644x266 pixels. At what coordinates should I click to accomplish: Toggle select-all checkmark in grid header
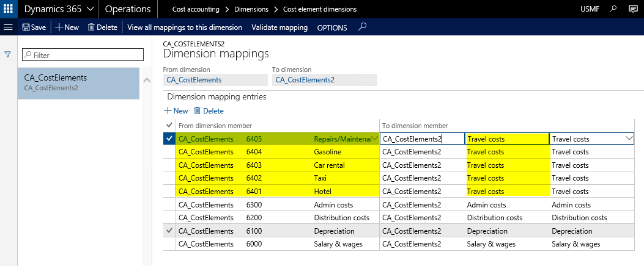169,125
